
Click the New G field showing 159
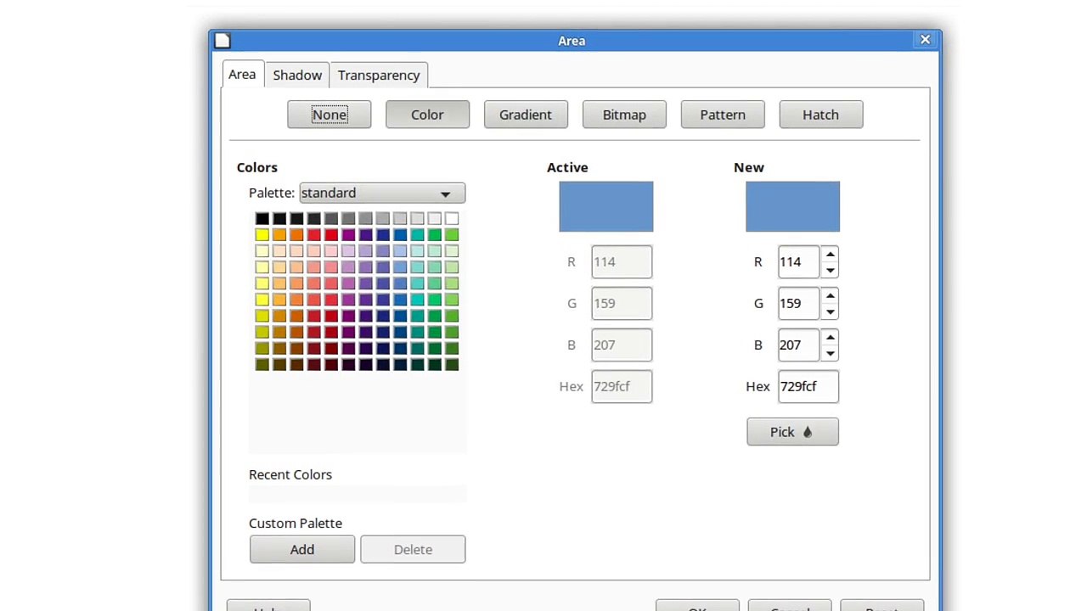point(799,303)
